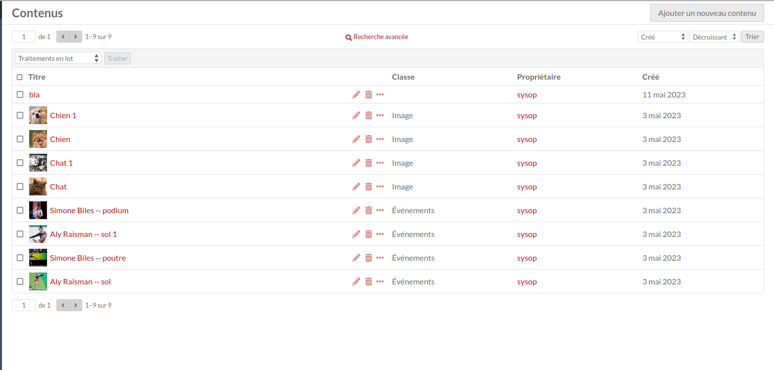Delete the 'Chat' item
The image size is (774, 370).
[369, 186]
